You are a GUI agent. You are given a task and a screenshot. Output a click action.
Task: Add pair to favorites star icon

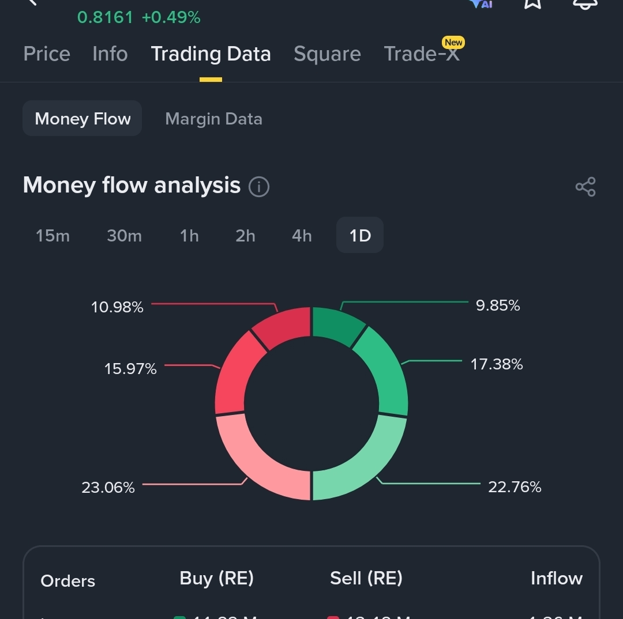pos(532,3)
